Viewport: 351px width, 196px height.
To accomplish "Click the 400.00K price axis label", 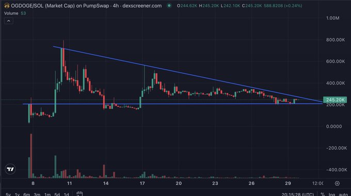I will pyautogui.click(x=336, y=83).
